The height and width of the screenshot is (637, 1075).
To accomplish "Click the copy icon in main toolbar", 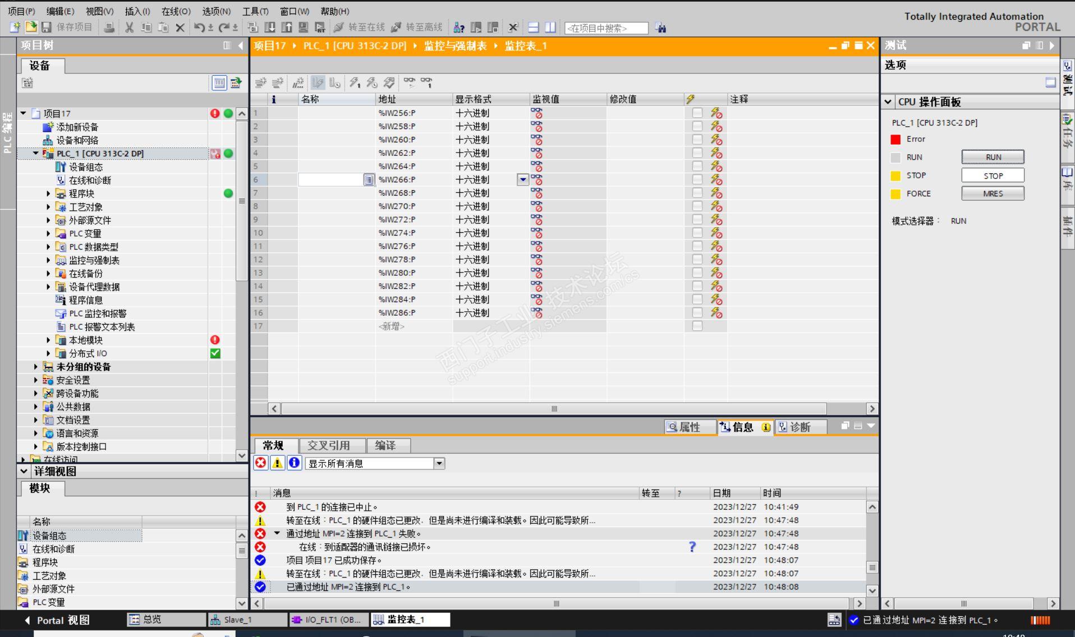I will (146, 27).
